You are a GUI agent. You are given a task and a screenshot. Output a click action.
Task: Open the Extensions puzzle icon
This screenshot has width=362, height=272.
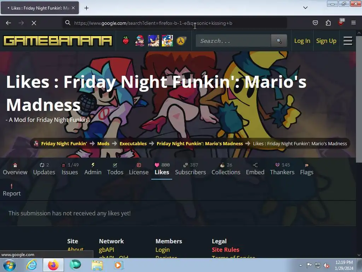[x=328, y=23]
